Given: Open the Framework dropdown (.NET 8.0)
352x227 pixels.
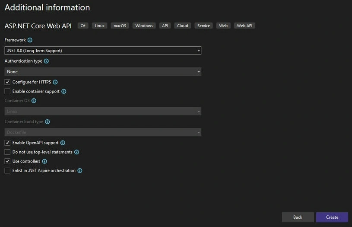Looking at the screenshot, I should pyautogui.click(x=103, y=51).
